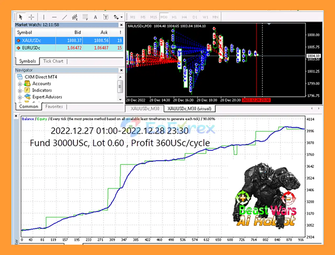The image size is (335, 255).
Task: Pick the vertical line drawing tool
Action: (44, 17)
